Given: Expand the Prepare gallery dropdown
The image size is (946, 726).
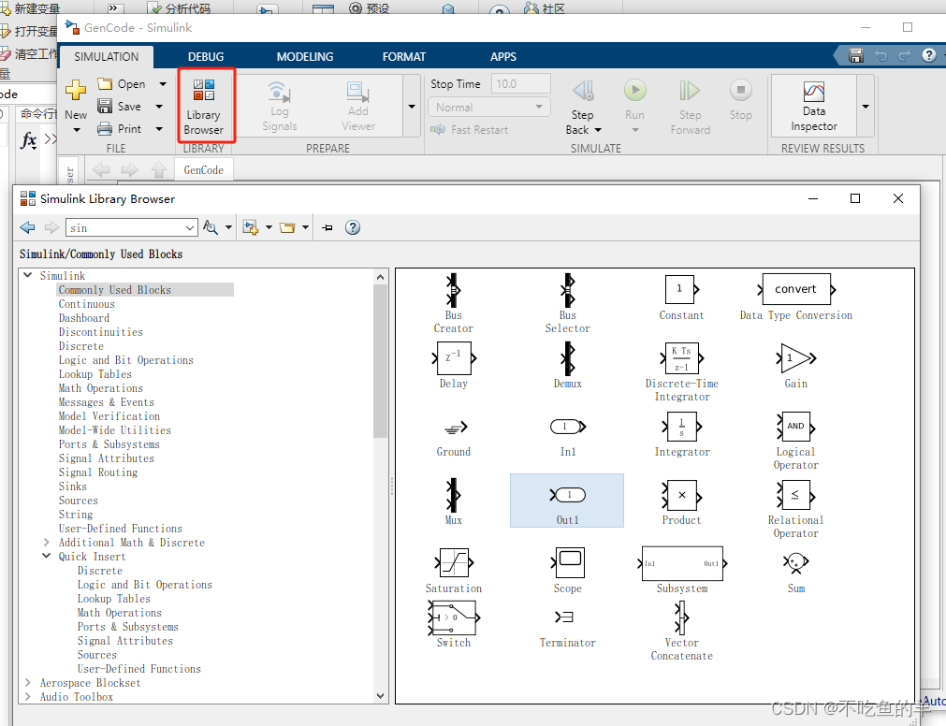Looking at the screenshot, I should pyautogui.click(x=412, y=106).
